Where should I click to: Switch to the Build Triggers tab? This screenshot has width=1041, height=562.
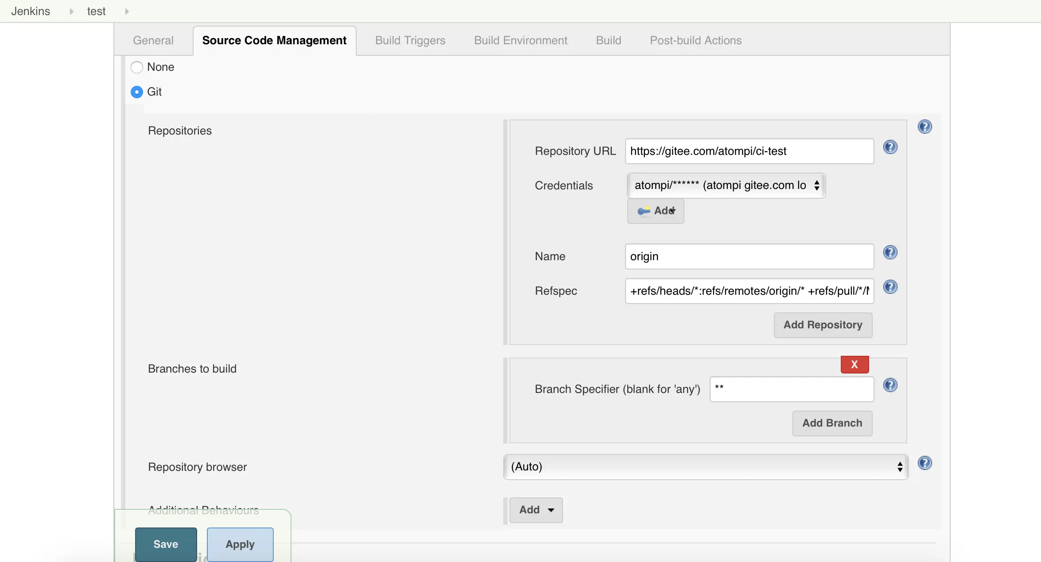[410, 40]
